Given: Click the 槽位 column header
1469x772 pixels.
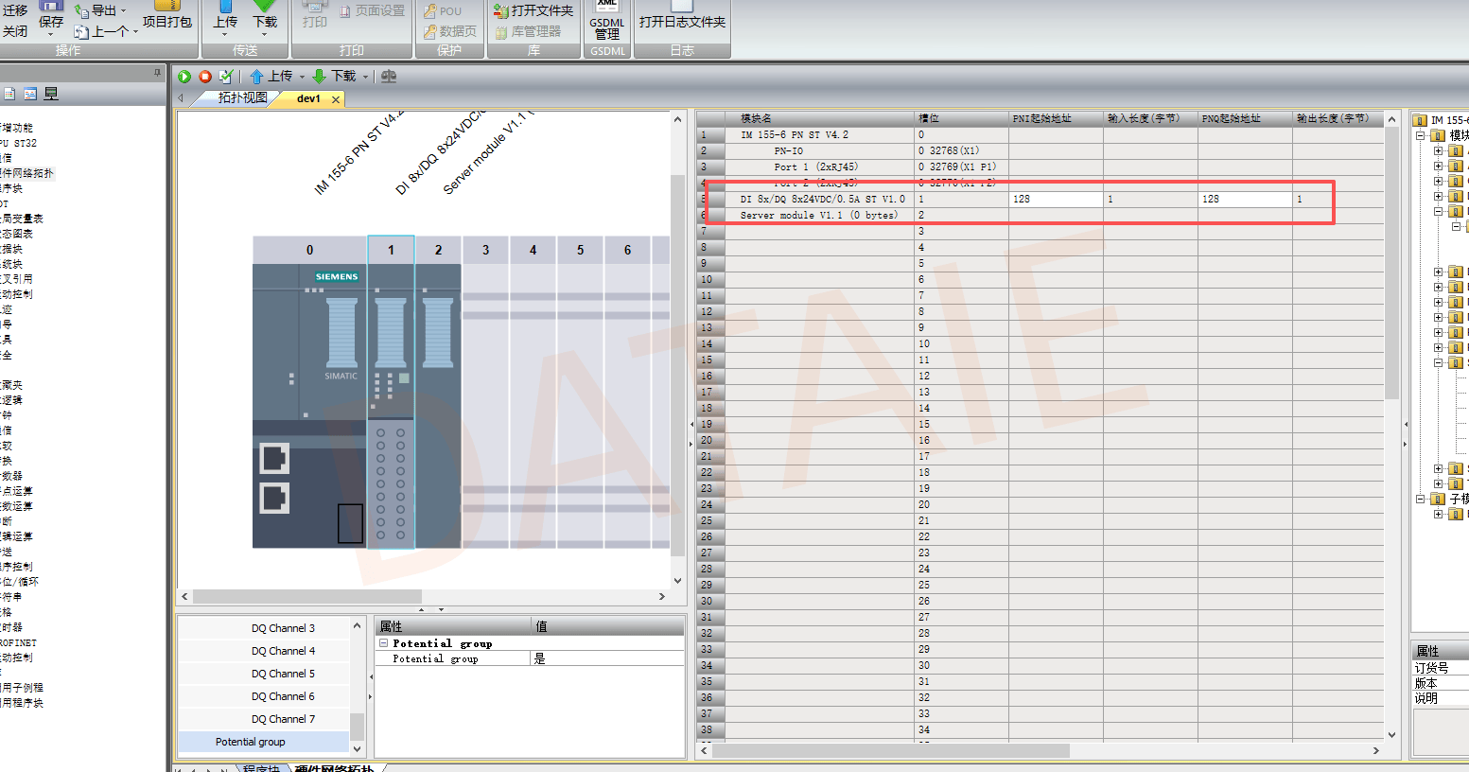Looking at the screenshot, I should pos(962,118).
